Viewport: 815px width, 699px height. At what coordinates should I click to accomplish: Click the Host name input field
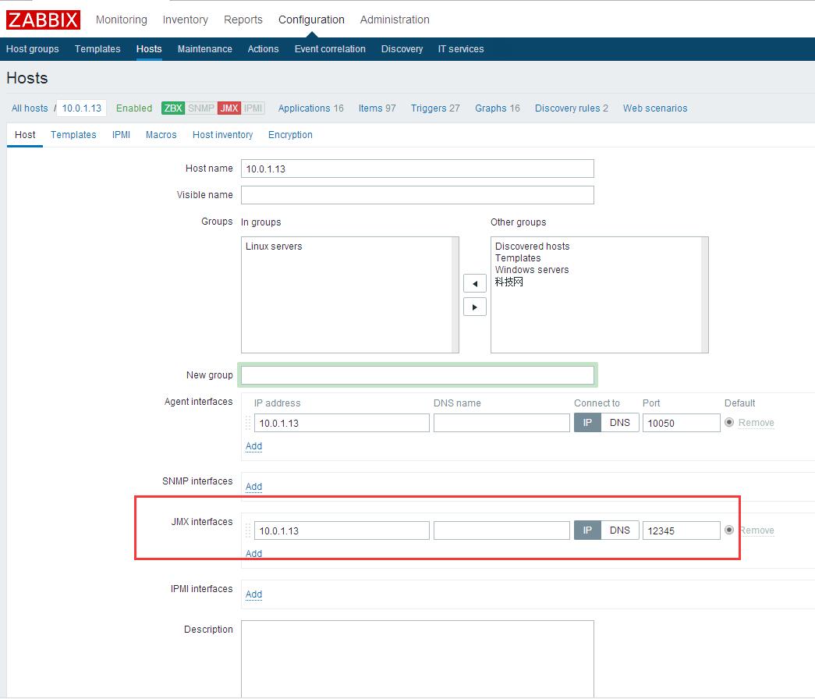coord(417,169)
